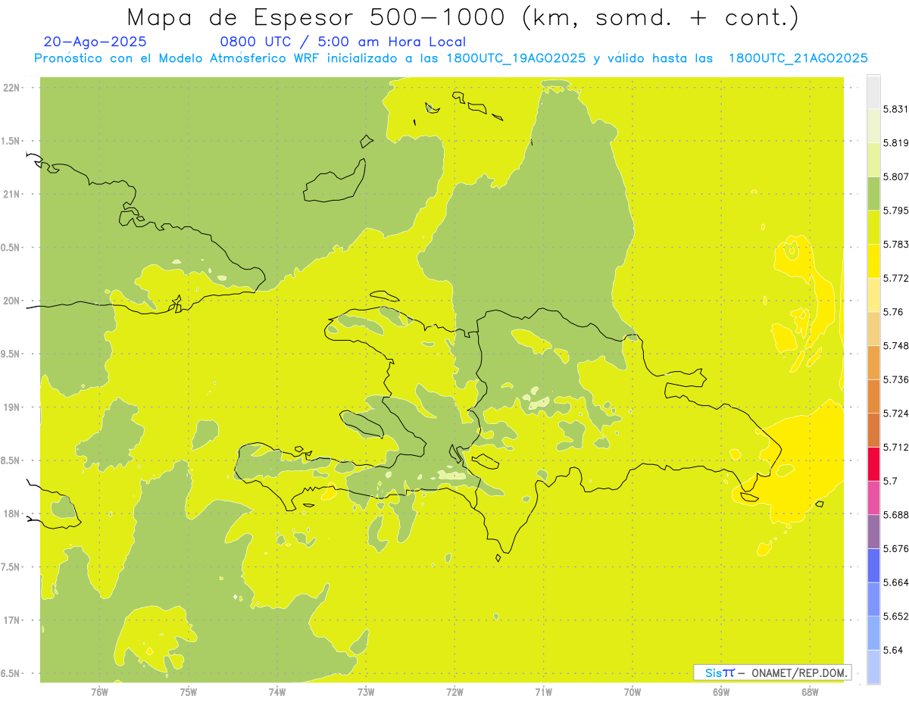Click the legend value 5.819
The height and width of the screenshot is (702, 909).
(895, 143)
